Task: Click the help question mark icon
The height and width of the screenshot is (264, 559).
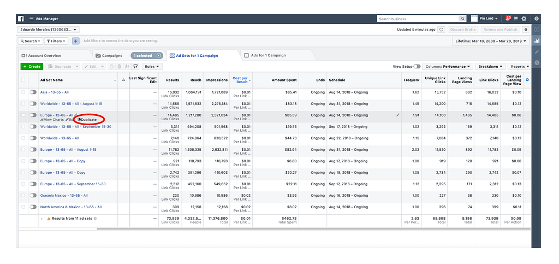Action: pos(537,19)
